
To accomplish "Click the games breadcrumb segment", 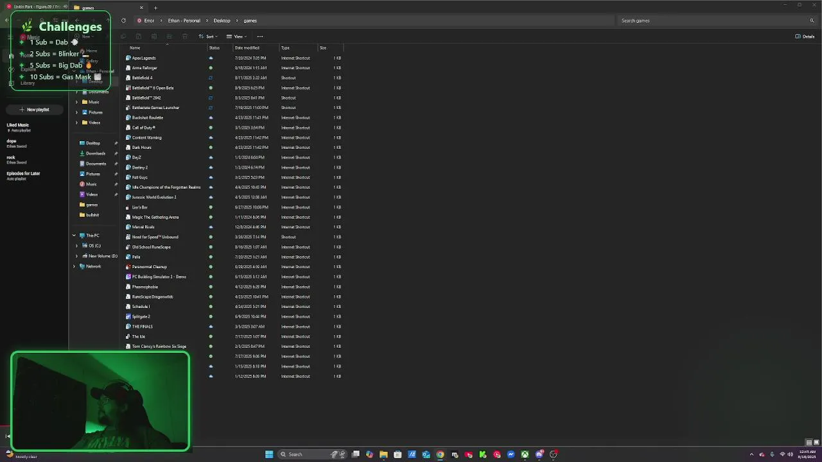I will click(250, 21).
